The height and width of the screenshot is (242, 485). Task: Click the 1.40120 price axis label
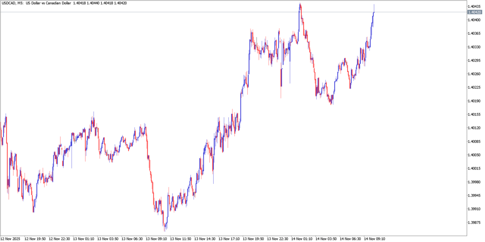click(x=474, y=128)
